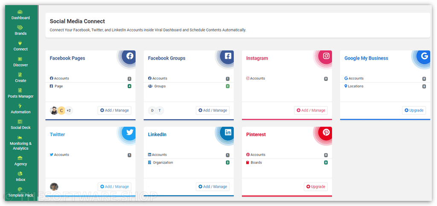Click the Create pencil icon
The image size is (437, 206).
(20, 74)
